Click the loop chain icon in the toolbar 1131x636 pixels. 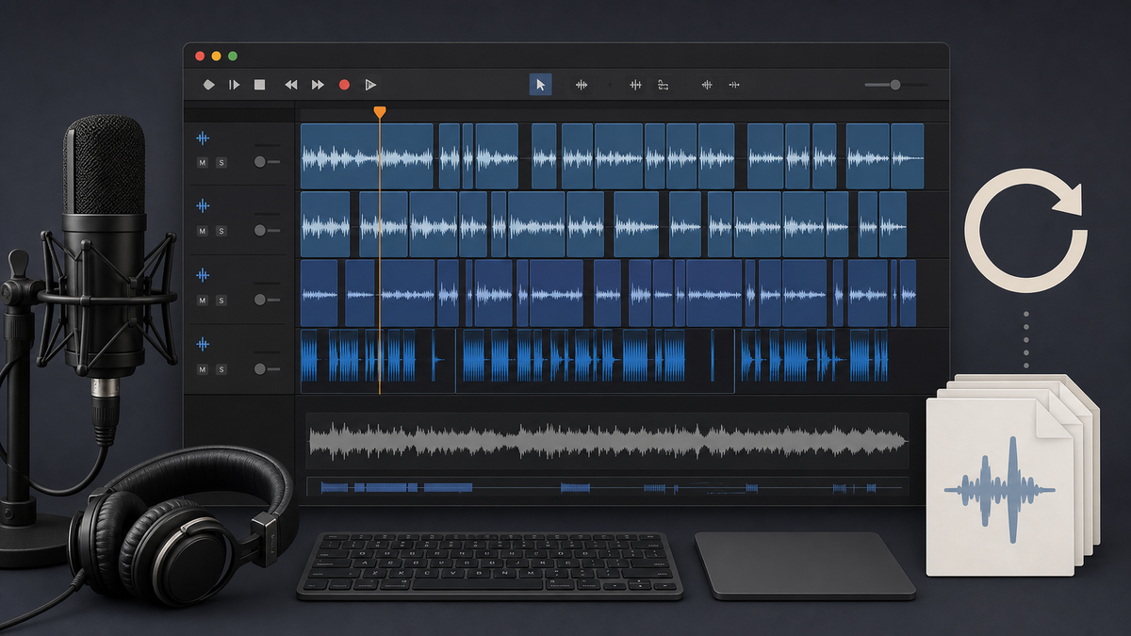tap(663, 85)
